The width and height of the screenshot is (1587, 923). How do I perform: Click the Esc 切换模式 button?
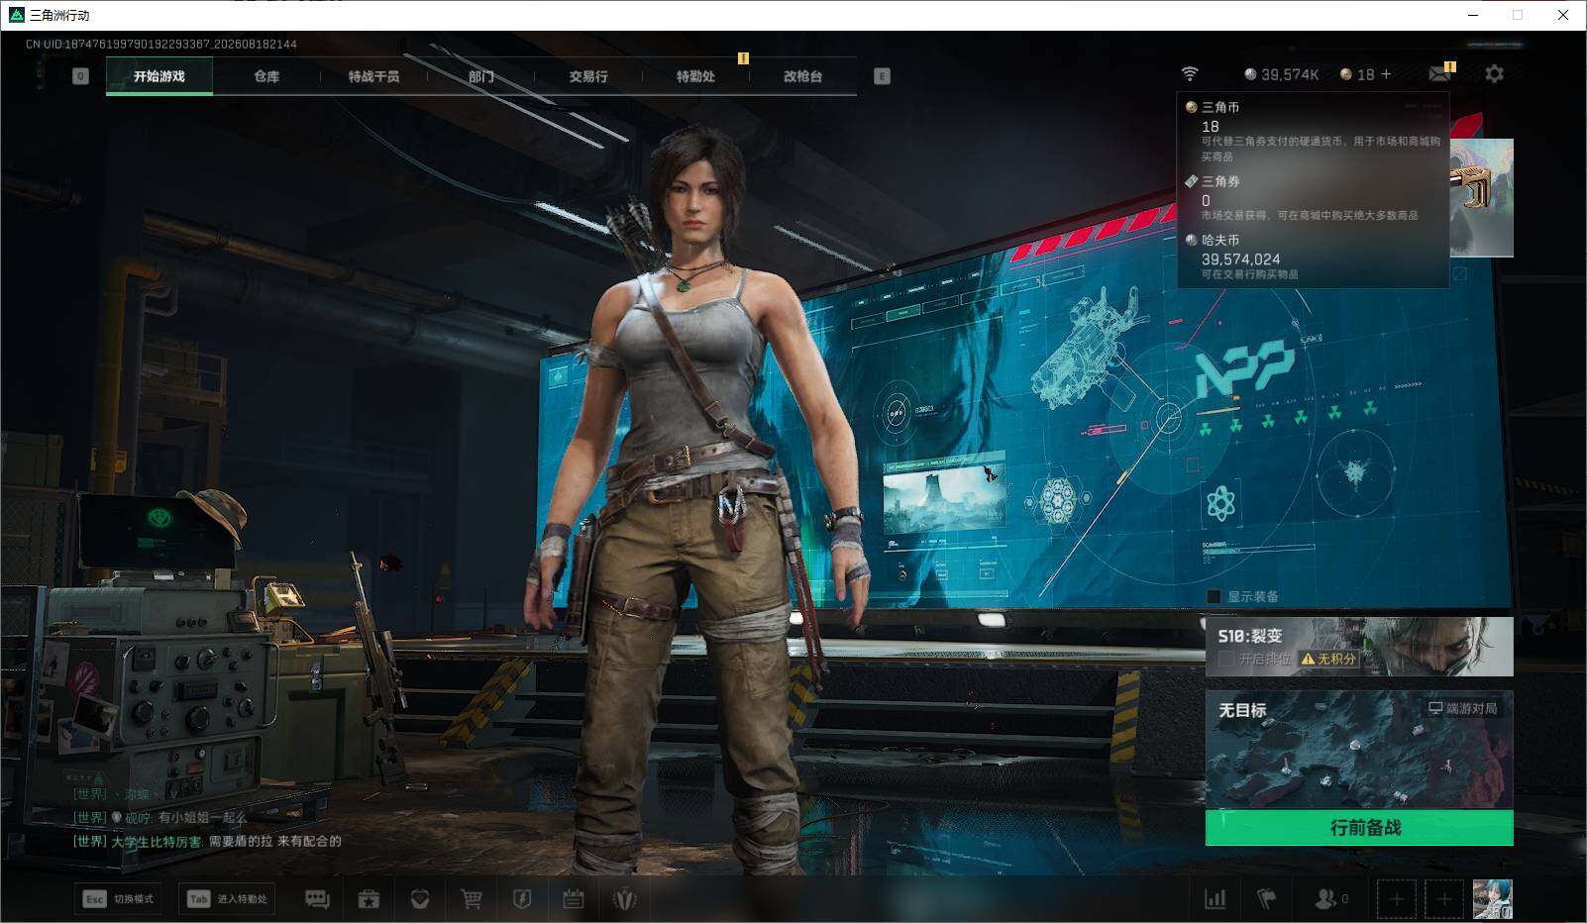pos(119,899)
